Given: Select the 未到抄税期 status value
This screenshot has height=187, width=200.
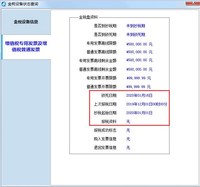Looking at the screenshot, I should [x=136, y=26].
